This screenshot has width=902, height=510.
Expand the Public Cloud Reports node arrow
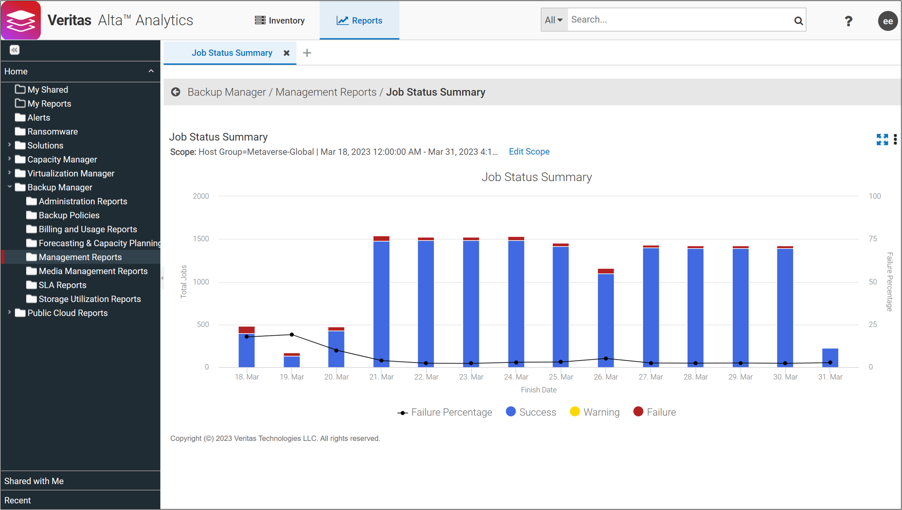(9, 312)
